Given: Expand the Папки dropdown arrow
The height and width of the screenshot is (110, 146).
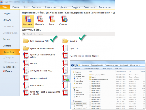Looking at the screenshot, I should (57, 26).
